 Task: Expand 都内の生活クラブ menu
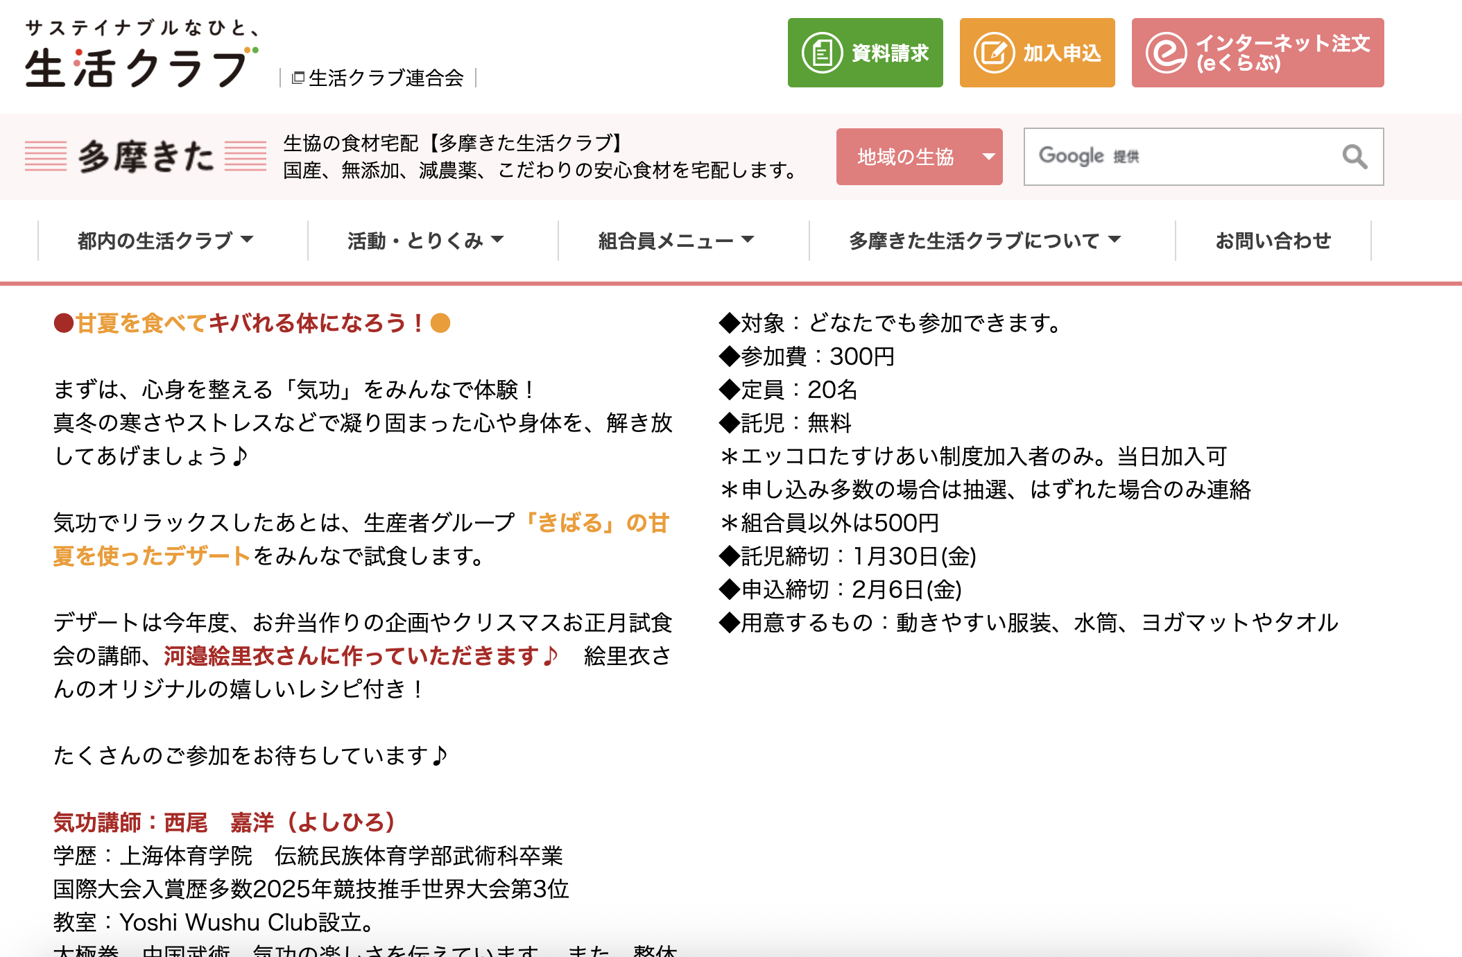click(x=165, y=241)
